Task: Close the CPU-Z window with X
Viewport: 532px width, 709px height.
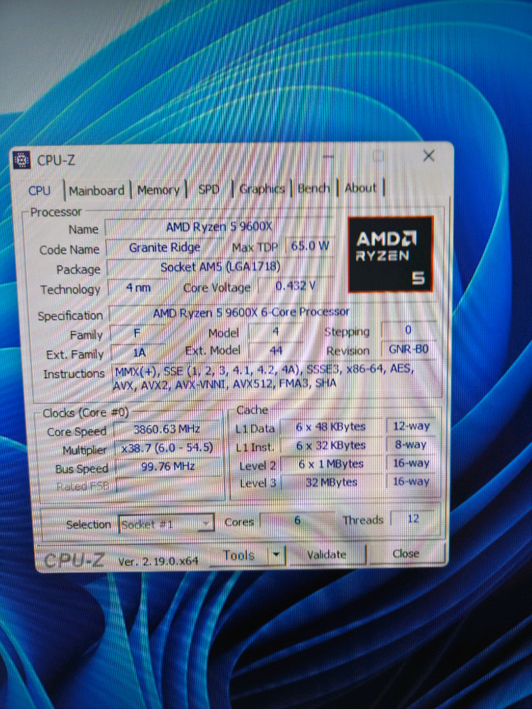Action: point(428,156)
